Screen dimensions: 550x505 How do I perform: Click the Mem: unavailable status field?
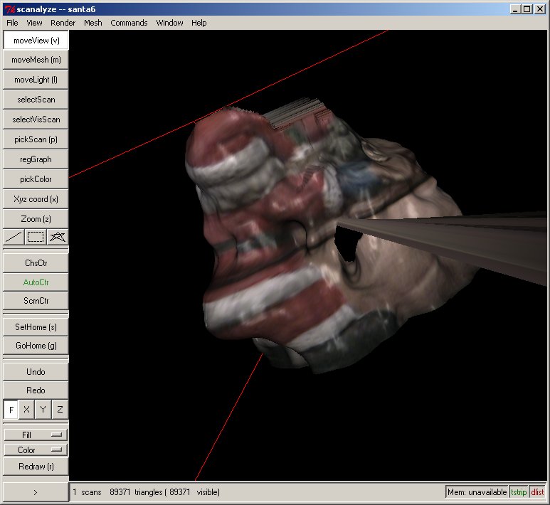click(477, 492)
